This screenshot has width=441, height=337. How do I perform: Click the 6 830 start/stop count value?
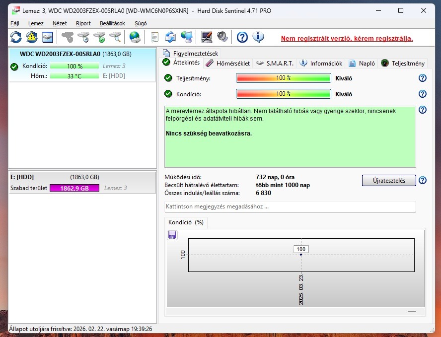[x=264, y=193]
